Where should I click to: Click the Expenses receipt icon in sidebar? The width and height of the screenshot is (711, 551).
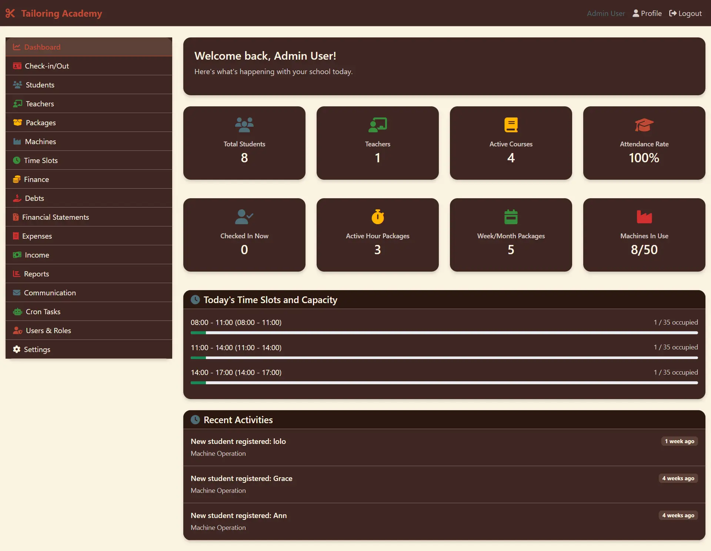16,236
